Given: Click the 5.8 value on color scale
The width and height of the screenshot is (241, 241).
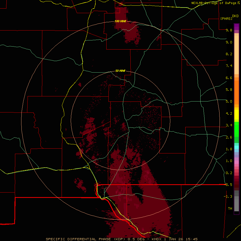Looking at the screenshot, I should click(x=229, y=90).
